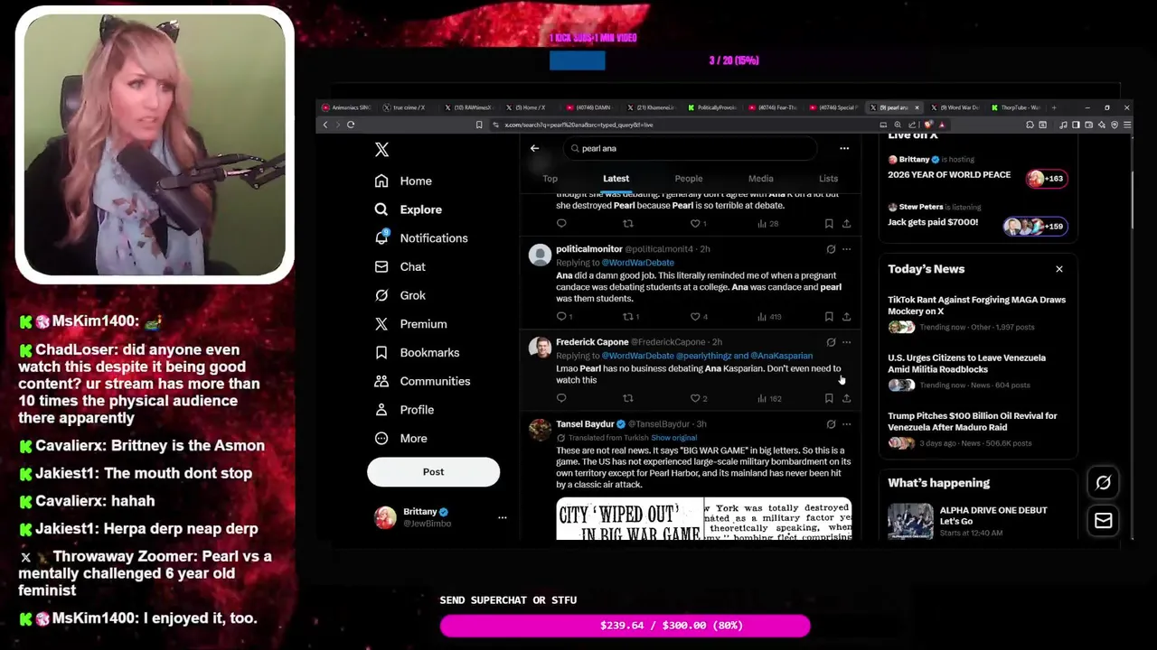Share Frederick Capone's post
The height and width of the screenshot is (650, 1157).
coord(846,398)
